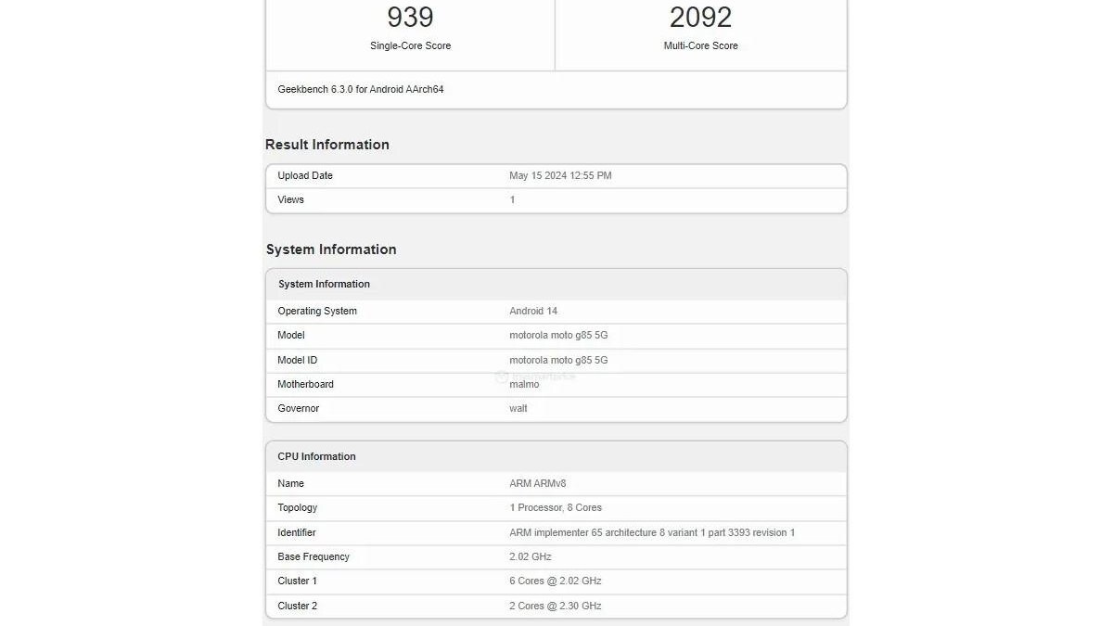1113x626 pixels.
Task: Click the 1 Processor, 8 Cores topology value
Action: point(556,507)
